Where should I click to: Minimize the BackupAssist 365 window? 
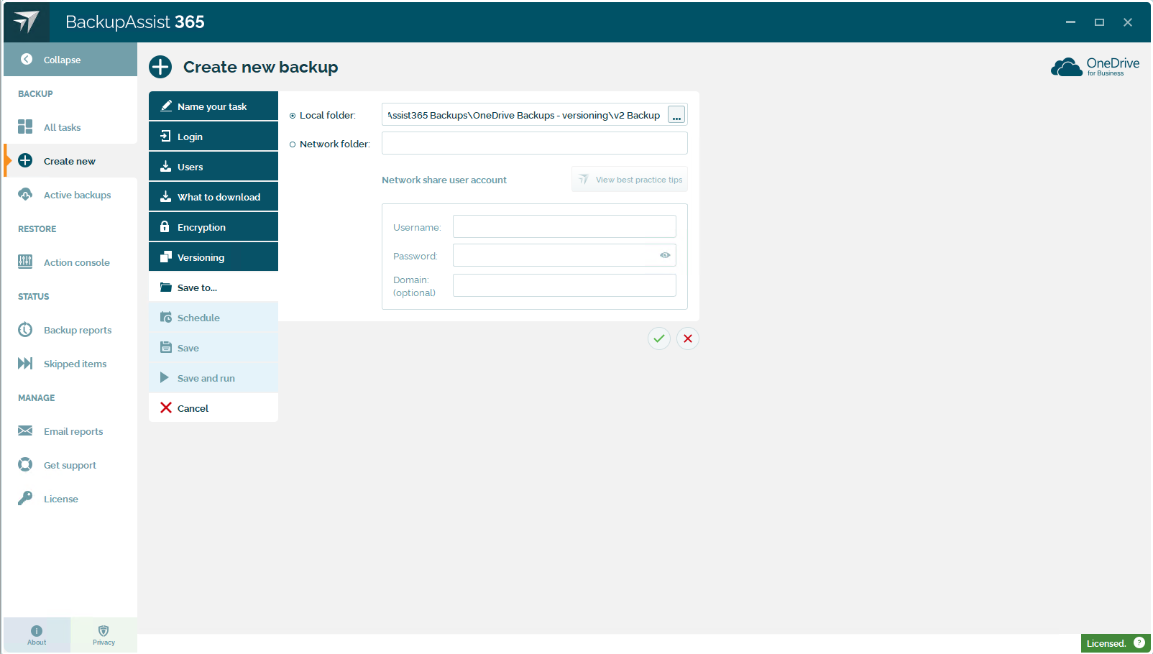click(1070, 22)
